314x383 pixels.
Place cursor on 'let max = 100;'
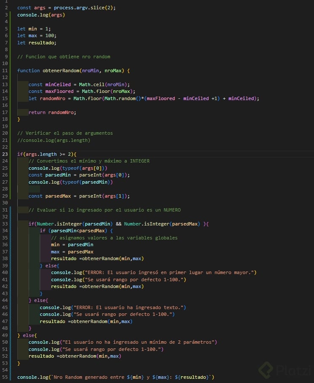tap(37, 35)
